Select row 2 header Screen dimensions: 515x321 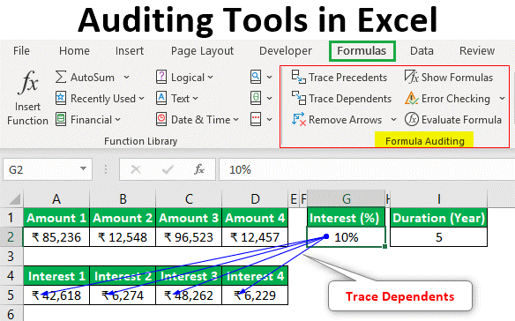click(11, 237)
